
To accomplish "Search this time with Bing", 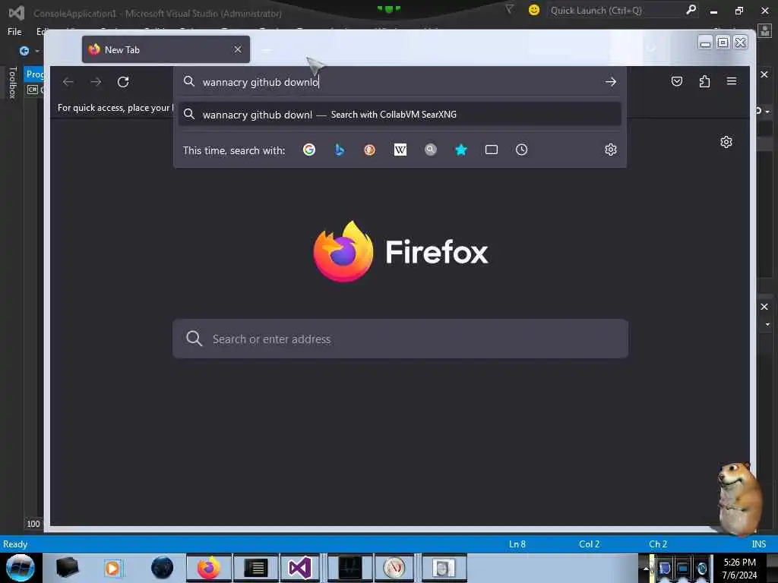I will coord(340,150).
